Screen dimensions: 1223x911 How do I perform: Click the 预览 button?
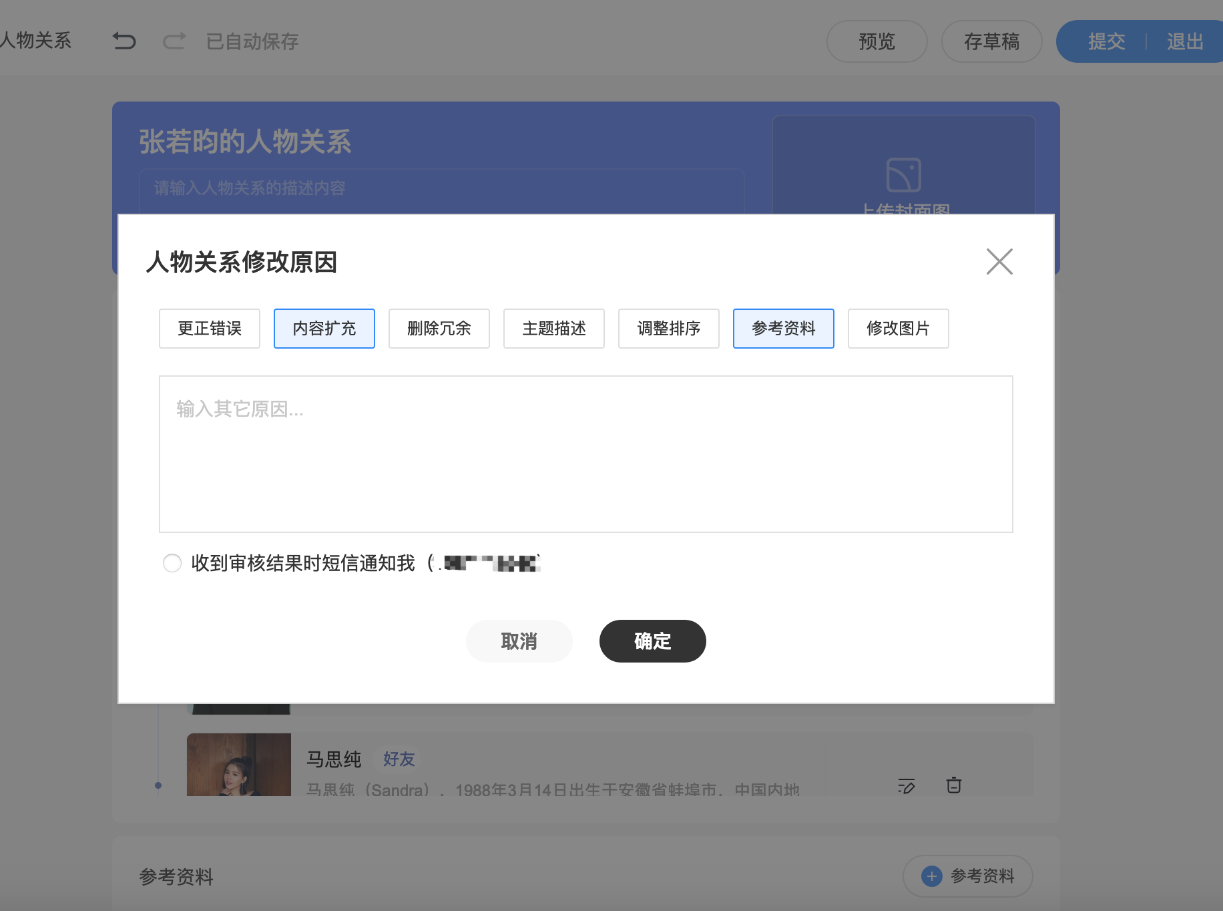point(877,41)
